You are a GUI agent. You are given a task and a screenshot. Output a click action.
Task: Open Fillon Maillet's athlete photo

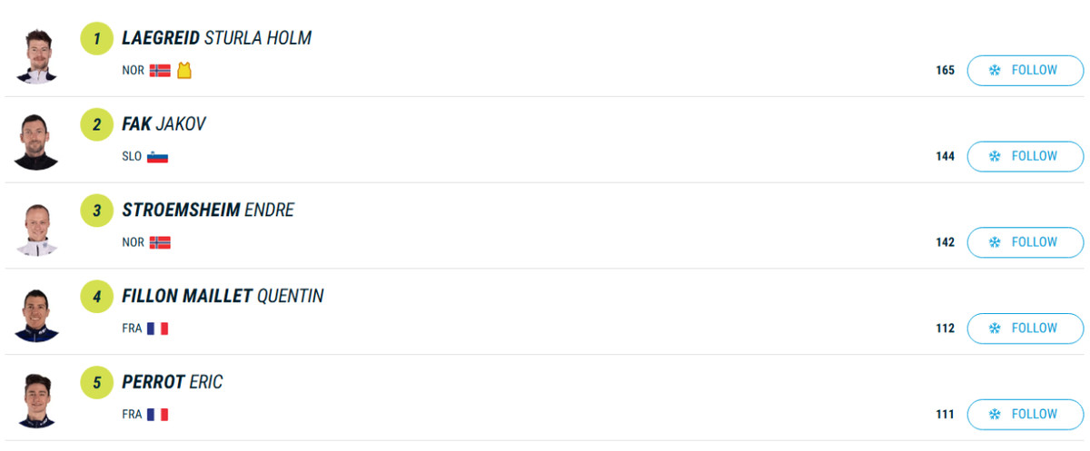coord(36,315)
